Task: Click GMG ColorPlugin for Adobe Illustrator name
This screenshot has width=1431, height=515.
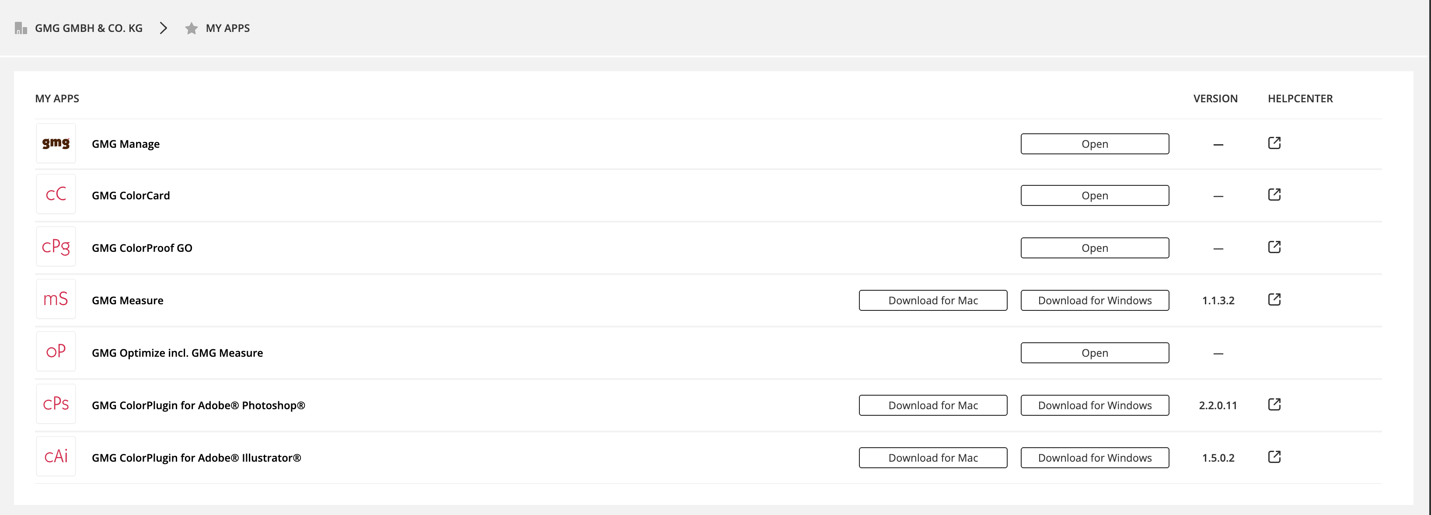Action: pos(196,458)
